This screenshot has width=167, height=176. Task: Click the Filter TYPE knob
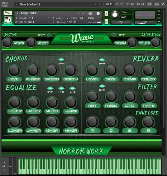149,97
